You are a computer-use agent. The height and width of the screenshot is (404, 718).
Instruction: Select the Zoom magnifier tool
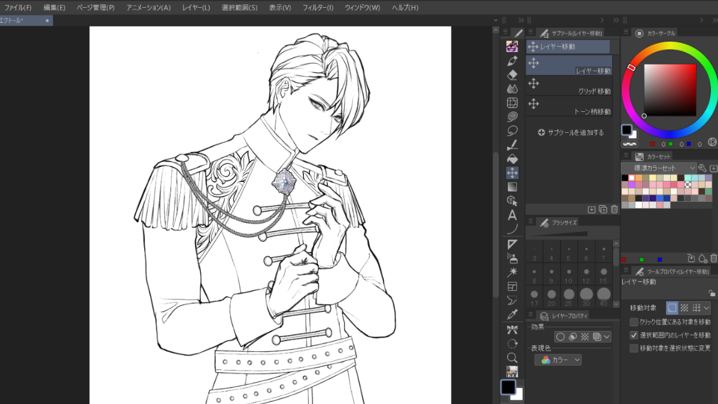coord(512,357)
